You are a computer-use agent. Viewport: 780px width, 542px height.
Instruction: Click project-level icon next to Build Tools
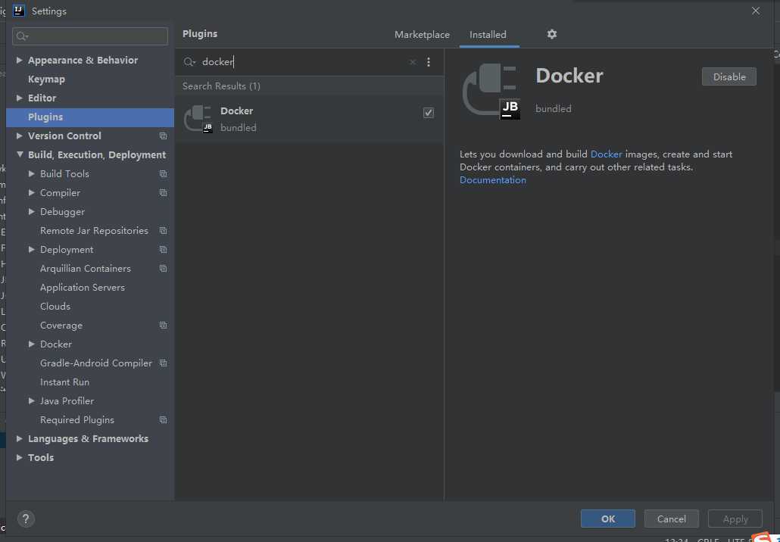[x=163, y=173]
